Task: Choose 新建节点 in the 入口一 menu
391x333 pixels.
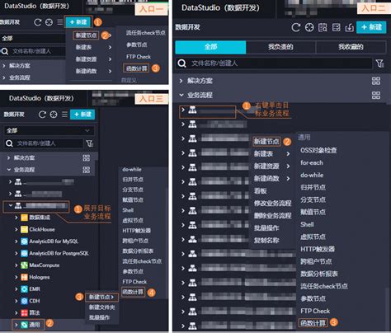Action: [86, 35]
